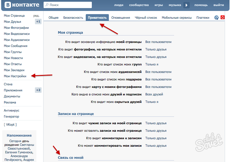Click the ВКонтакте logo in header

pos(21,5)
